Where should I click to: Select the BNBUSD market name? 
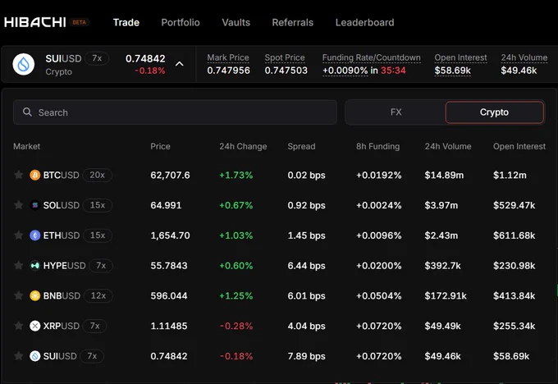(x=62, y=295)
